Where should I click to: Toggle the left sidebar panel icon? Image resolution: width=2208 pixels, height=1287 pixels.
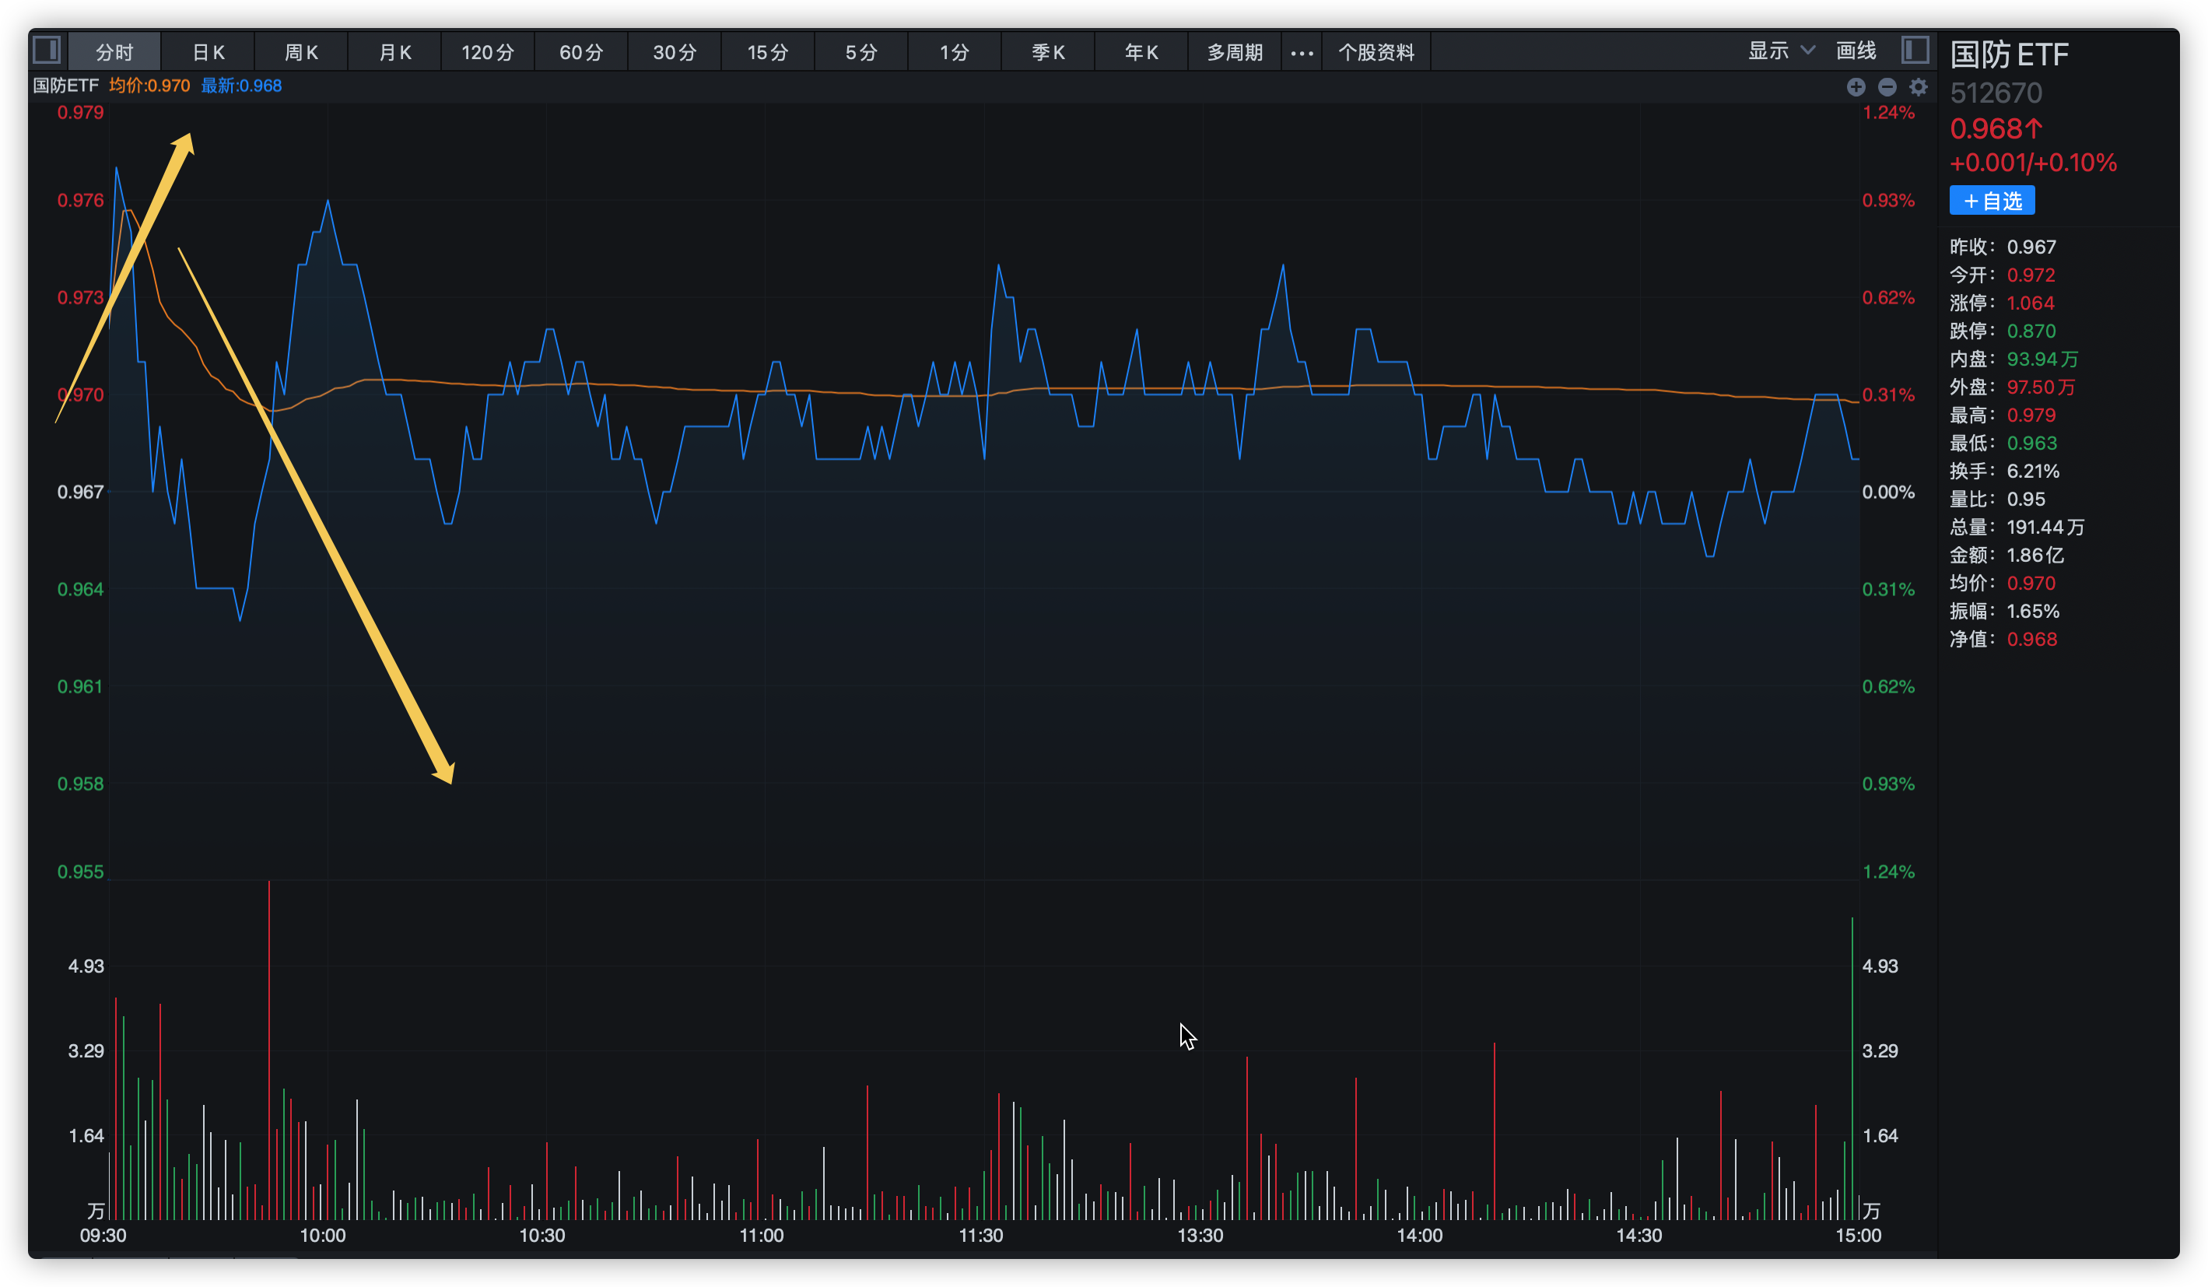tap(47, 50)
